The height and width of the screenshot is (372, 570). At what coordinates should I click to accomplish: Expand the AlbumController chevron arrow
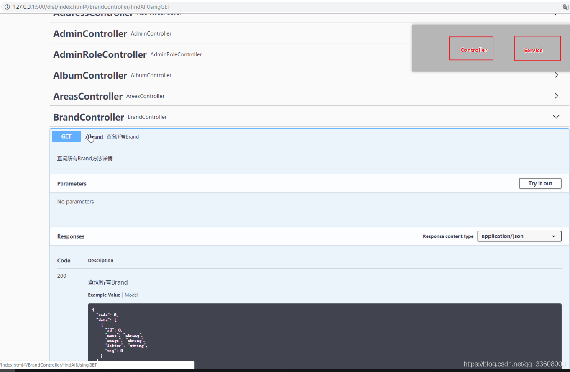(x=556, y=75)
